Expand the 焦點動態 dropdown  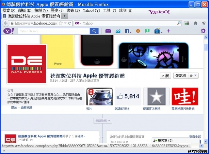[103, 121]
